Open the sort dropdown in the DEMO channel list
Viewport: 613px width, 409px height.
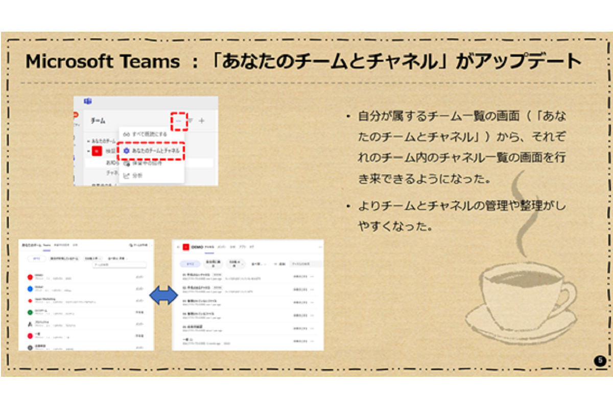(258, 264)
